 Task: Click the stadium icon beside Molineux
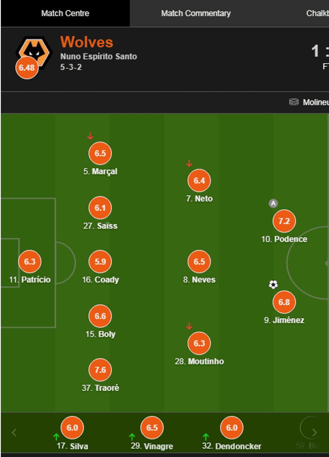click(x=294, y=102)
